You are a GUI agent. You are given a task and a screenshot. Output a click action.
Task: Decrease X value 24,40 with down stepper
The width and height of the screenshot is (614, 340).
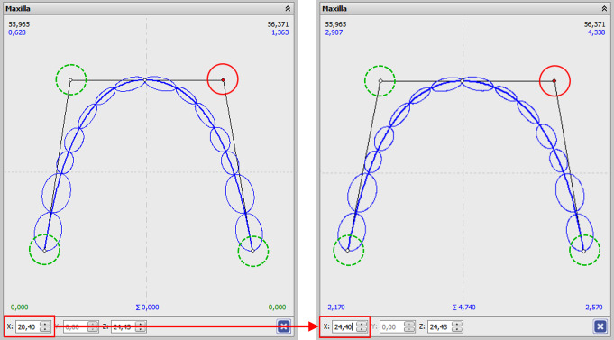pos(362,329)
